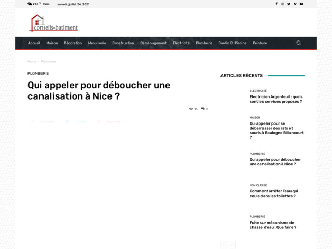The height and width of the screenshot is (249, 332).
Task: Share the article on Facebook
Action: pyautogui.click(x=44, y=121)
